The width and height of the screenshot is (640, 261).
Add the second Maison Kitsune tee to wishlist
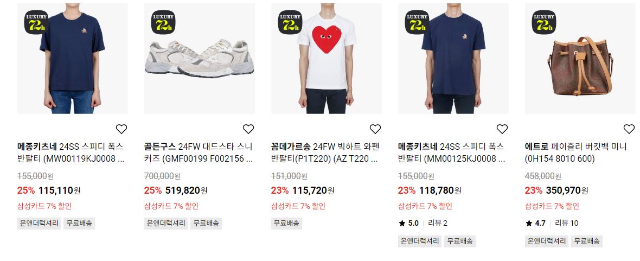(x=502, y=129)
